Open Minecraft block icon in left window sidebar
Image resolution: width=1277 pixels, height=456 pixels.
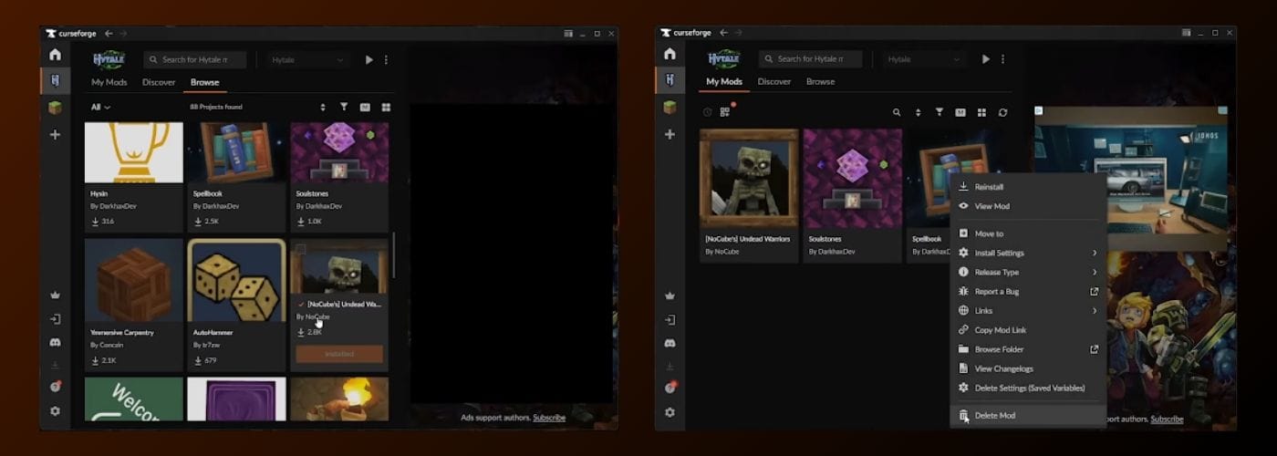click(55, 108)
